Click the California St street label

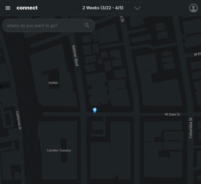pyautogui.click(x=19, y=120)
